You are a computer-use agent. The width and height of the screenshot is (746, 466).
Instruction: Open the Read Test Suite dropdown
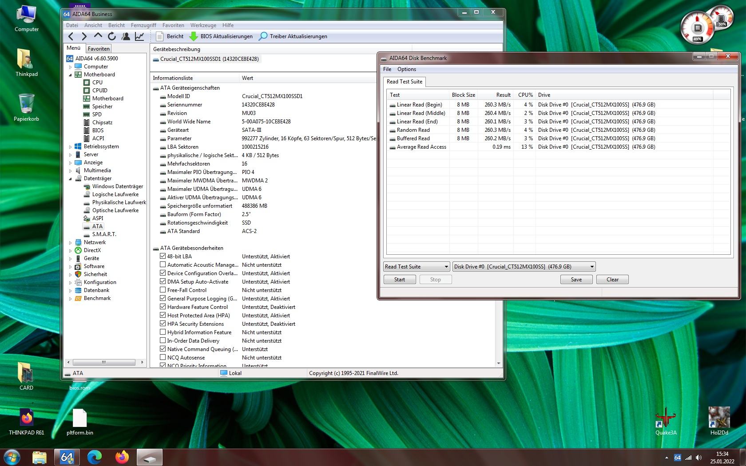pos(417,267)
